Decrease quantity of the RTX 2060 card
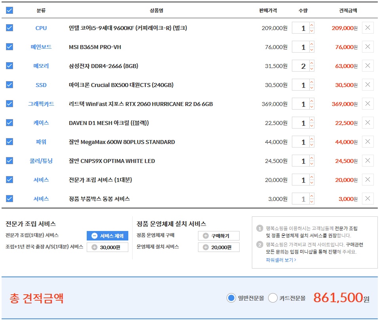The image size is (379, 320). (x=312, y=107)
